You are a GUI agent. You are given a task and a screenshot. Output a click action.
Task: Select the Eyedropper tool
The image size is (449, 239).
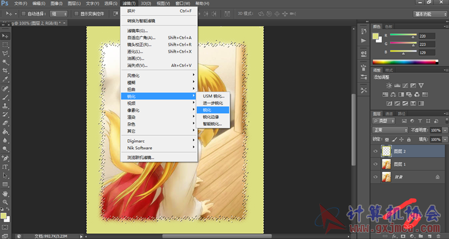[5, 79]
